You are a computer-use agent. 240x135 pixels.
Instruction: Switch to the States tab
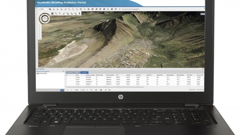tap(77, 73)
